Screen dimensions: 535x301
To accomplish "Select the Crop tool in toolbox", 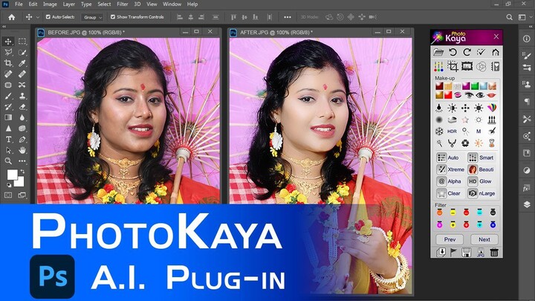I will [8, 63].
